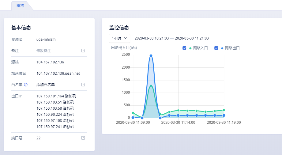The height and width of the screenshot is (155, 282).
Task: Click the green peak point near 1250
Action: (151, 86)
